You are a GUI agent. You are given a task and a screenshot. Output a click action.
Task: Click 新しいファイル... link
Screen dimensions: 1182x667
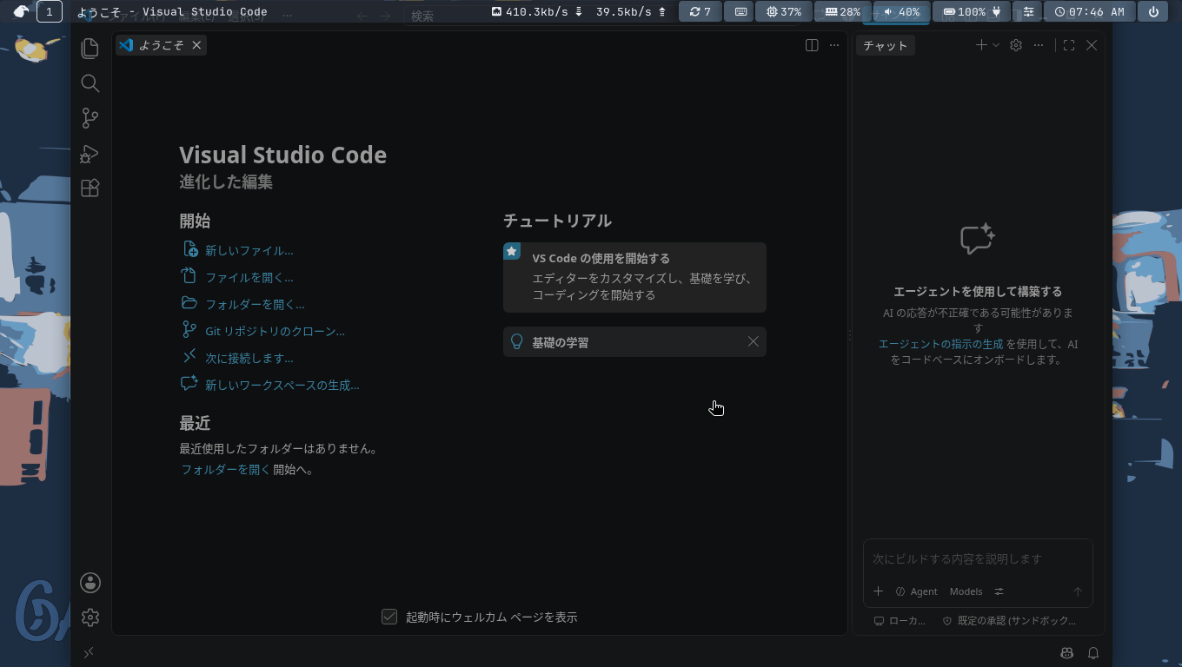[x=249, y=250]
